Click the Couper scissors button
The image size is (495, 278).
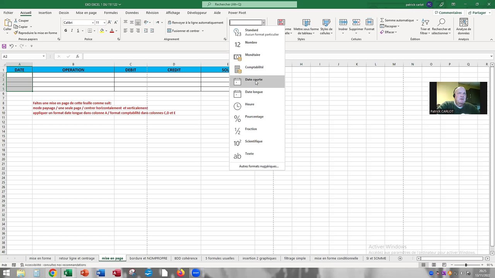tap(21, 20)
